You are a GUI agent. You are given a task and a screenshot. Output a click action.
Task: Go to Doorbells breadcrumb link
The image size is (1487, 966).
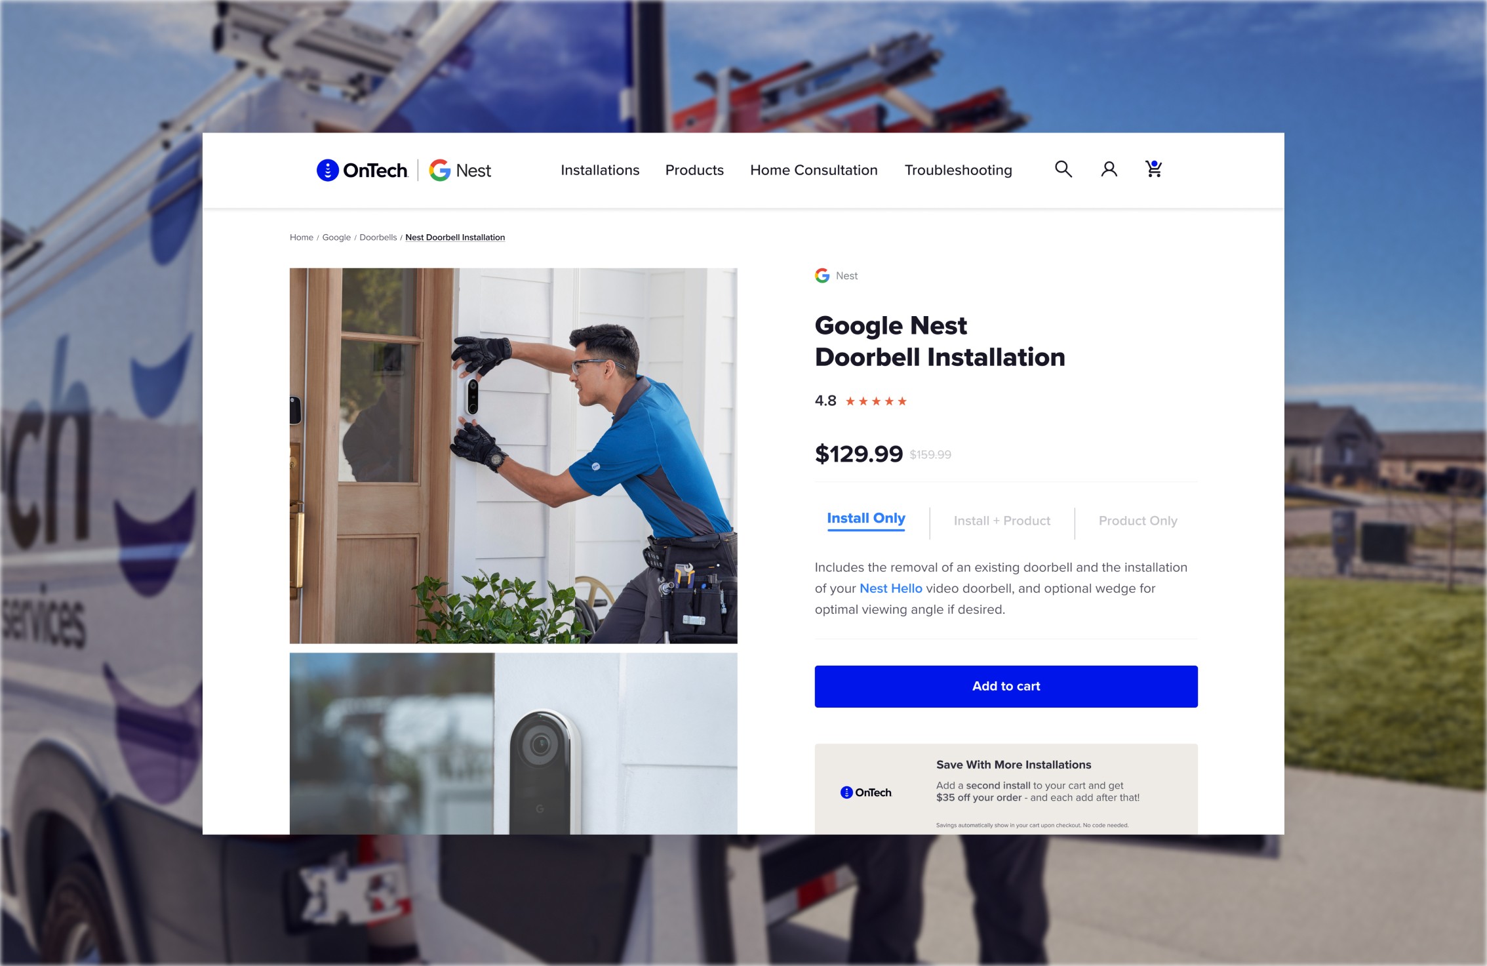click(x=378, y=237)
